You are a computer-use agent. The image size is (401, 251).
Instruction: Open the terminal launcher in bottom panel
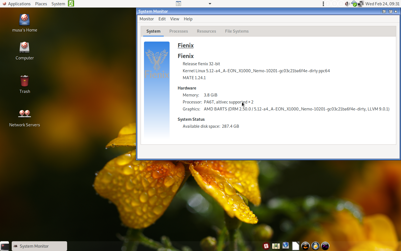pos(325,246)
